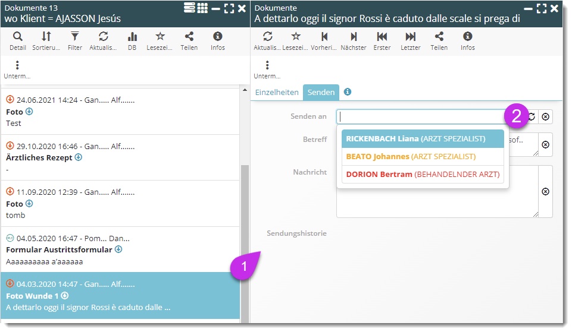Go to Vorheriger (previous) document
Image resolution: width=572 pixels, height=332 pixels.
point(324,40)
